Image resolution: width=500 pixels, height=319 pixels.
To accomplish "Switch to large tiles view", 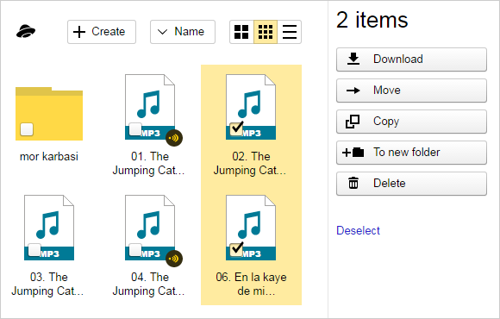I will tap(241, 32).
